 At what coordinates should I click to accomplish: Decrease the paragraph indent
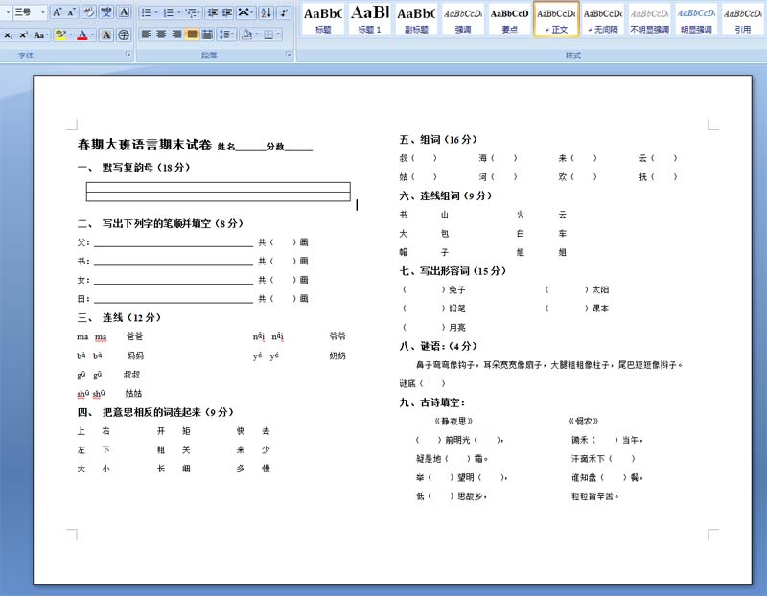[212, 12]
